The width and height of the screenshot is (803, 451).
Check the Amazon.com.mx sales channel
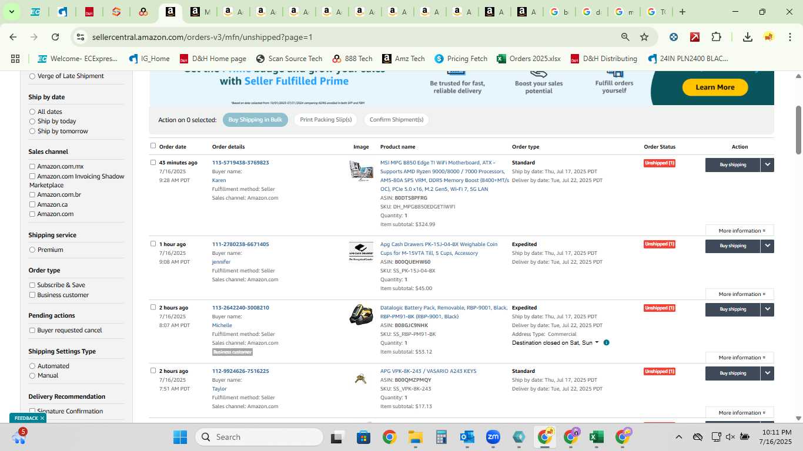(32, 167)
